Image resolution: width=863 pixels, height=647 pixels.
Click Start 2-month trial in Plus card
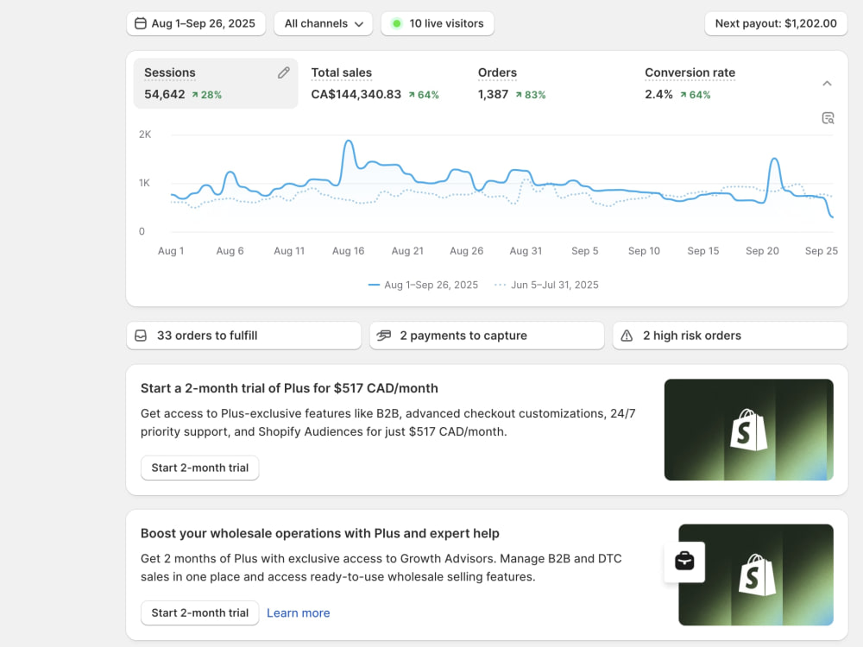(x=200, y=468)
